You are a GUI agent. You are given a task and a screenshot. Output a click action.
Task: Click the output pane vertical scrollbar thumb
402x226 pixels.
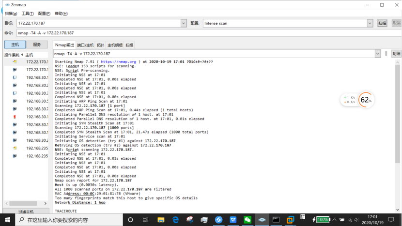[397, 114]
